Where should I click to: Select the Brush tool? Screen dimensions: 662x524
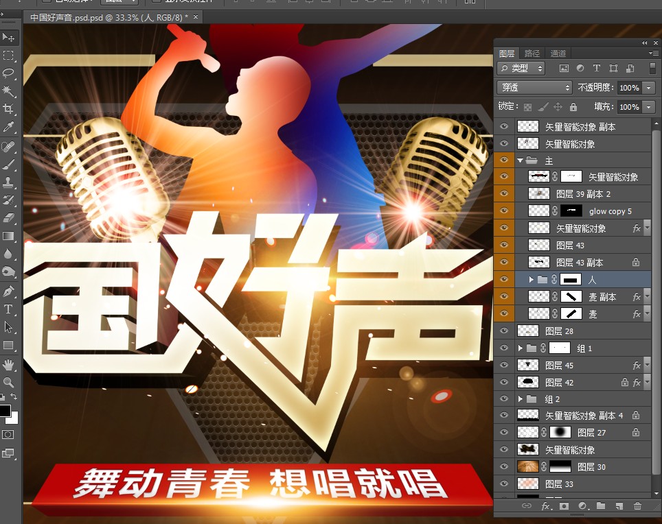[8, 164]
